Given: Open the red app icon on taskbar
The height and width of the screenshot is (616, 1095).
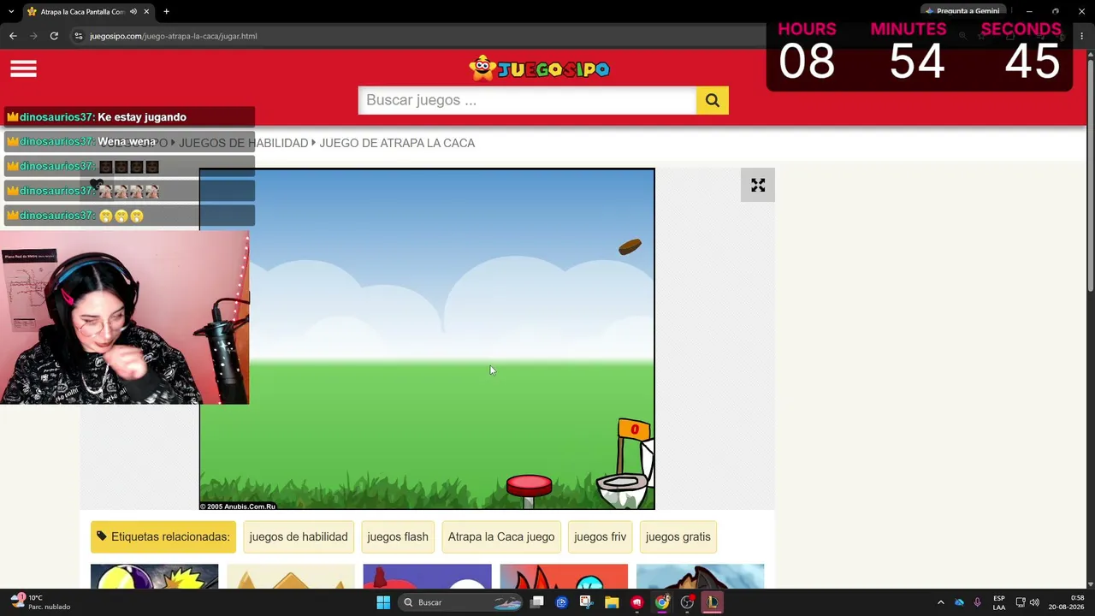Looking at the screenshot, I should pyautogui.click(x=636, y=602).
